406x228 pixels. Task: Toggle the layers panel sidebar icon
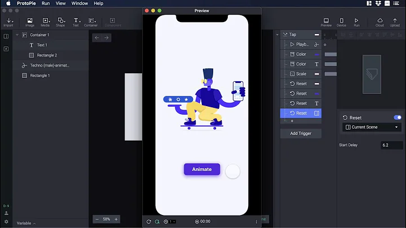click(6, 36)
